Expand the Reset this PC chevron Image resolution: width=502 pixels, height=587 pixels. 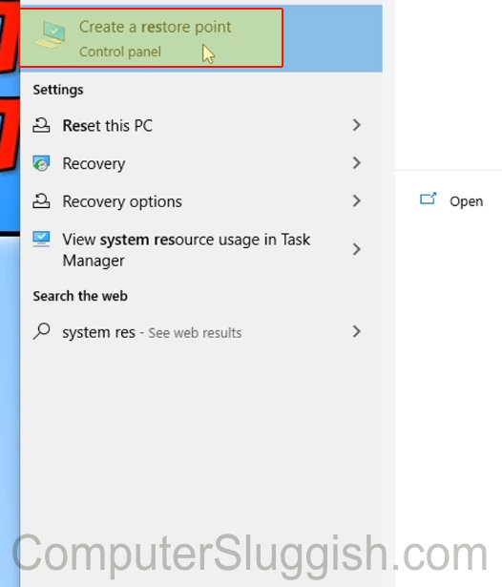pos(357,125)
